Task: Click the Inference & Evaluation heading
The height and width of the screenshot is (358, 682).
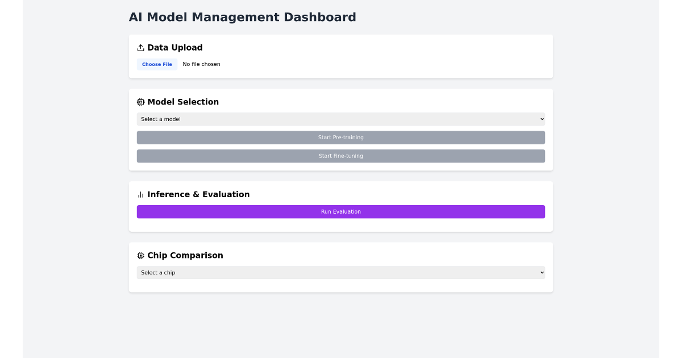Action: coord(199,194)
